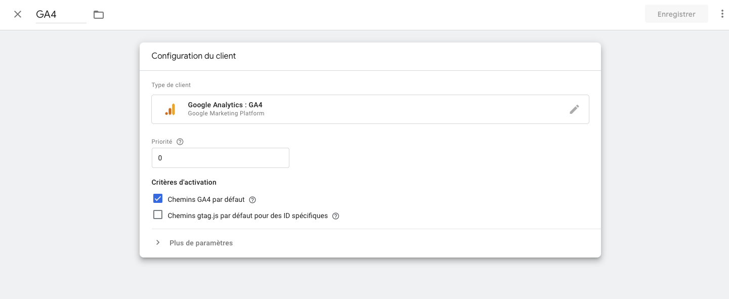Viewport: 729px width, 299px height.
Task: Open the three-dot more options menu
Action: [x=722, y=14]
